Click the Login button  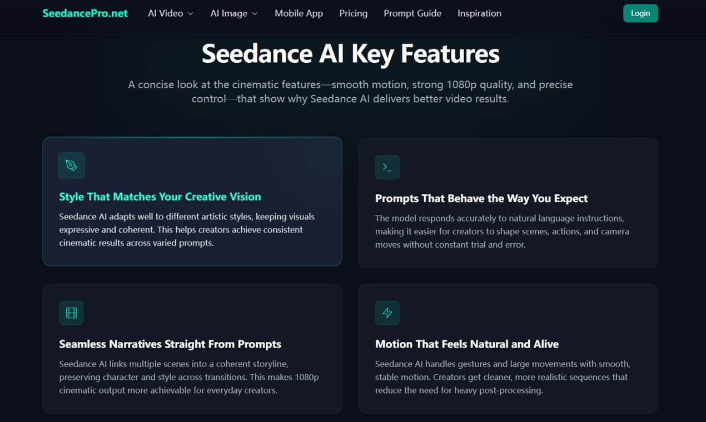point(640,13)
